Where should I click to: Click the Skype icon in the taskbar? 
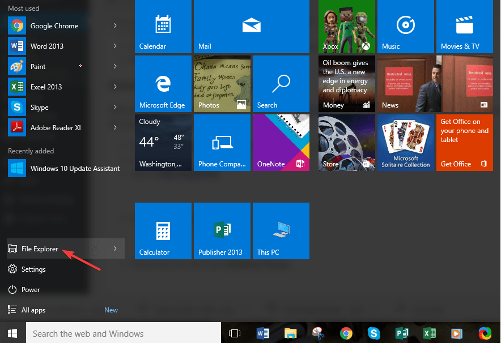tap(373, 333)
